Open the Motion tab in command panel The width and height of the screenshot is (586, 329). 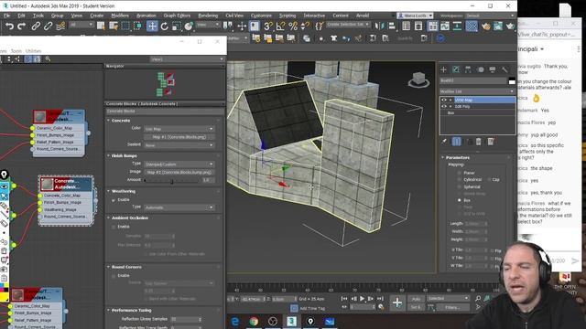click(481, 69)
